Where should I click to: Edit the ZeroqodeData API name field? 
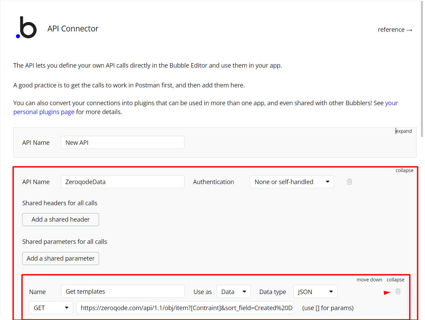pos(123,182)
